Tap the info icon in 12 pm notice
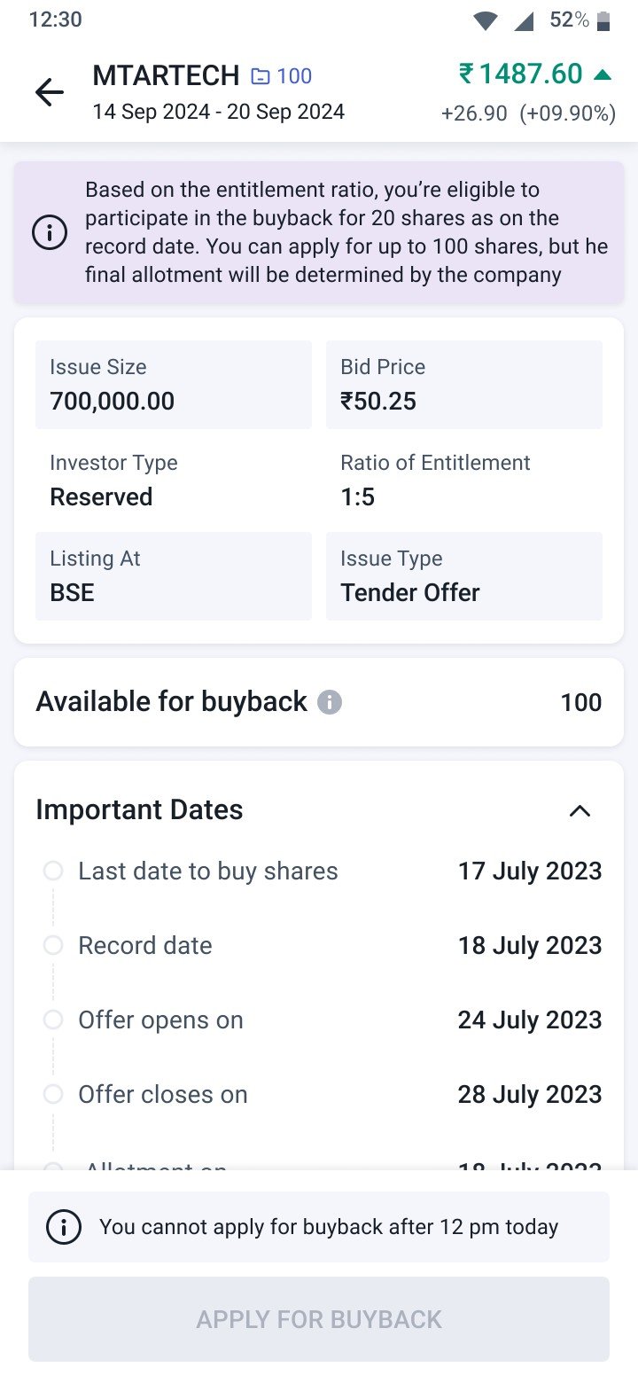The height and width of the screenshot is (1383, 638). coord(64,1227)
